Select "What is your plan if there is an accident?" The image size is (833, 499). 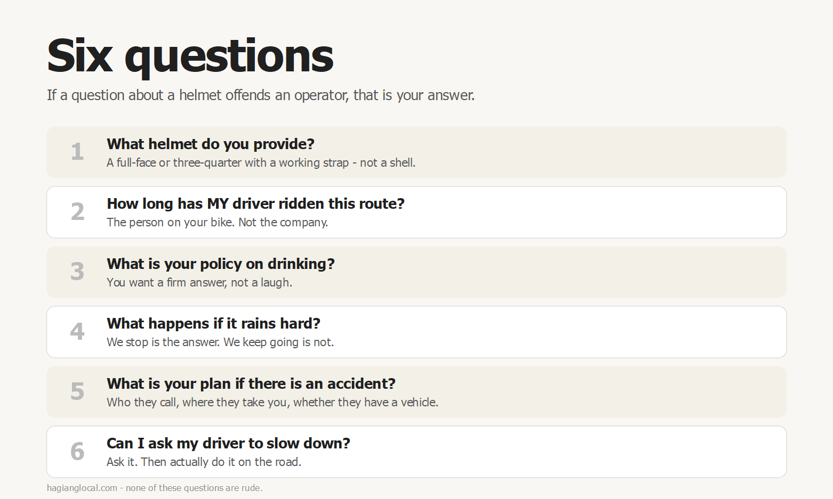point(251,383)
